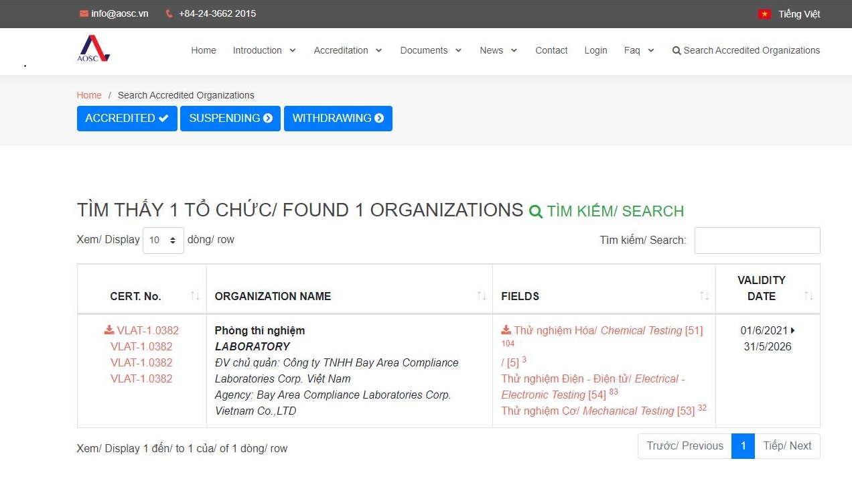Click the AOSC logo
Image resolution: width=852 pixels, height=483 pixels.
pos(93,49)
